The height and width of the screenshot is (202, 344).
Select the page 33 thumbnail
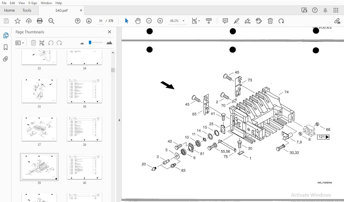[x=39, y=57]
